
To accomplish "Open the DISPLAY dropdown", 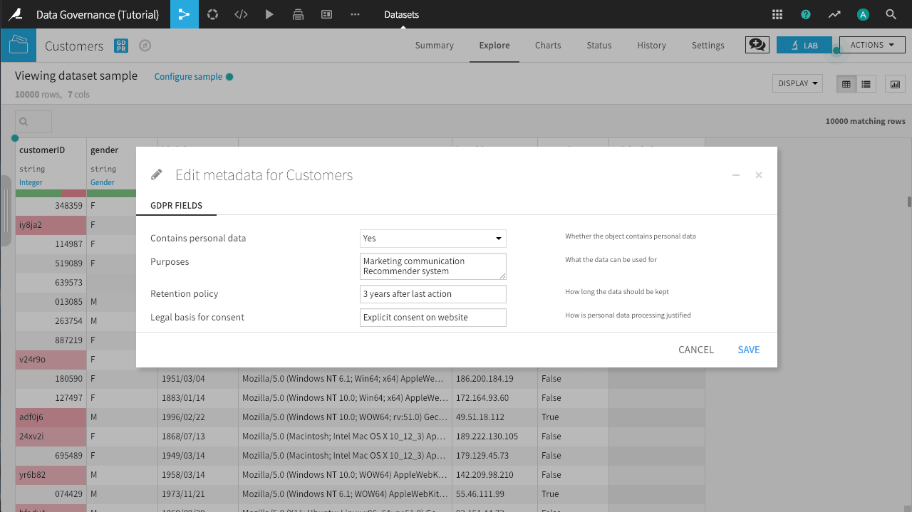I will (797, 83).
